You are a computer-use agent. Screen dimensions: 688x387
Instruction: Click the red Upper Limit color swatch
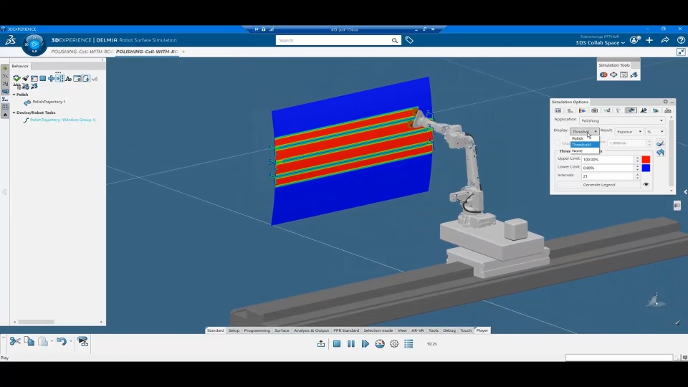tap(646, 159)
